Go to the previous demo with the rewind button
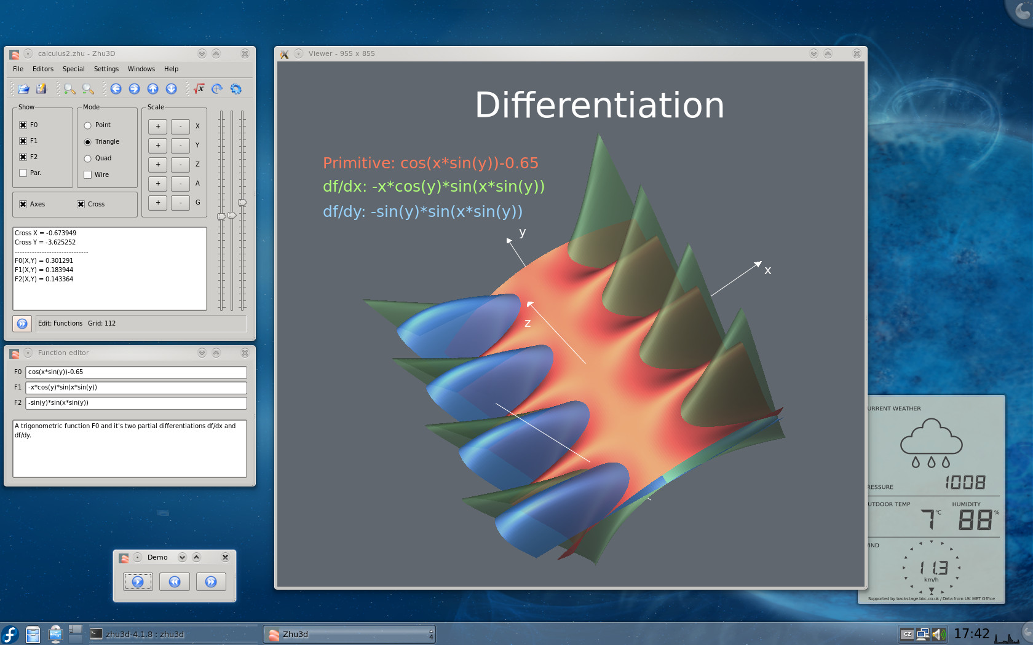1033x645 pixels. coord(175,582)
